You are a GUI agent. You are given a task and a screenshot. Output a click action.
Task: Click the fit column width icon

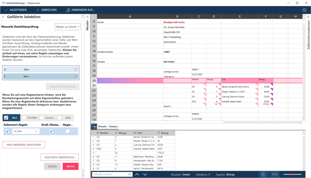275,175
